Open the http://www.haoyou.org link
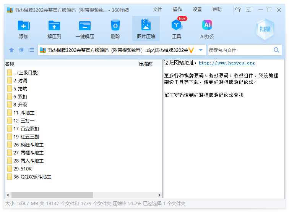This screenshot has width=289, height=212. point(227,63)
